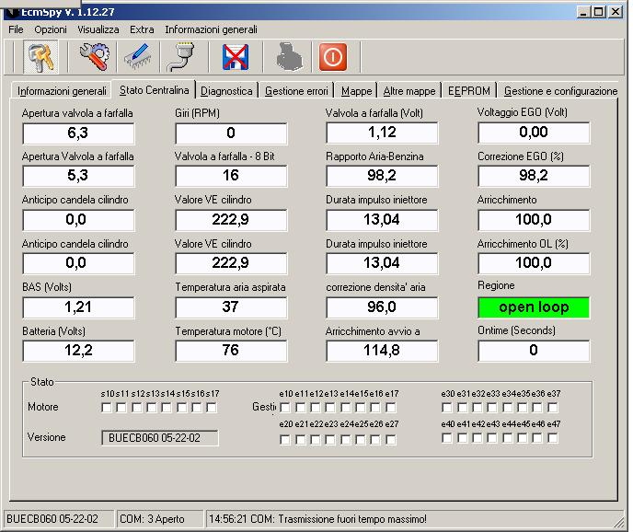Click the BAS (Volts) field showing 1,21
Viewport: 633px width, 532px height.
(x=78, y=307)
